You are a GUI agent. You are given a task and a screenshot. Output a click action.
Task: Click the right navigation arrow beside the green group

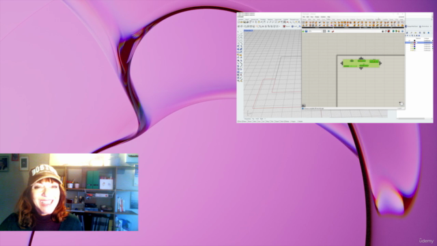point(380,64)
